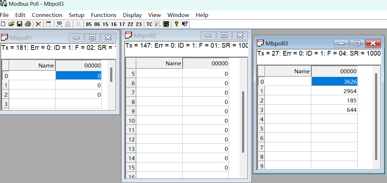The image size is (387, 183).
Task: Select function 06 toolbar button
Action: click(x=97, y=24)
